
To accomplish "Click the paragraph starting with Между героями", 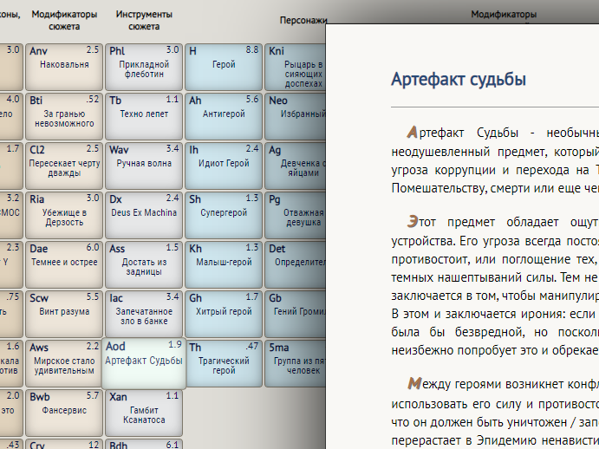I will pos(495,412).
